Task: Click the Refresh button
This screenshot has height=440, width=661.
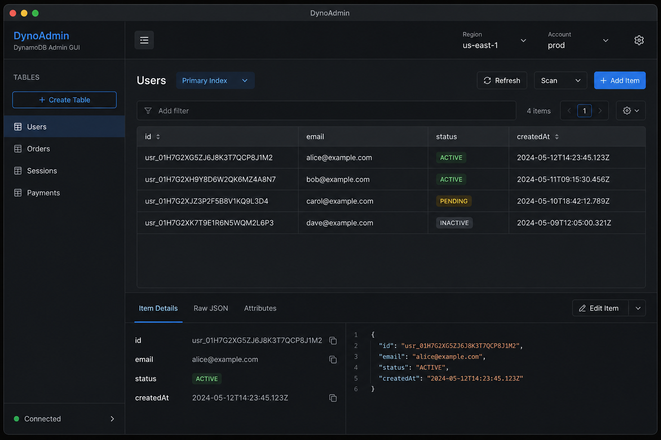Action: [x=502, y=81]
